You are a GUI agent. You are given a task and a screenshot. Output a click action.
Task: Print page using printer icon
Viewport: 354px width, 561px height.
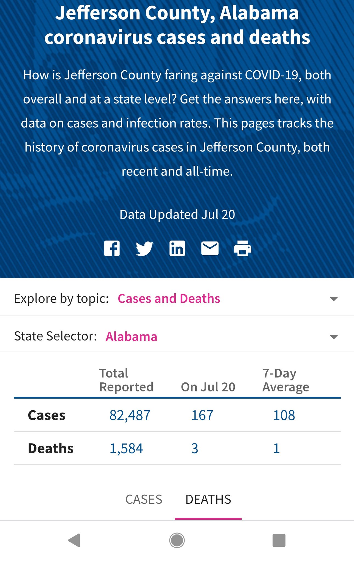coord(242,248)
